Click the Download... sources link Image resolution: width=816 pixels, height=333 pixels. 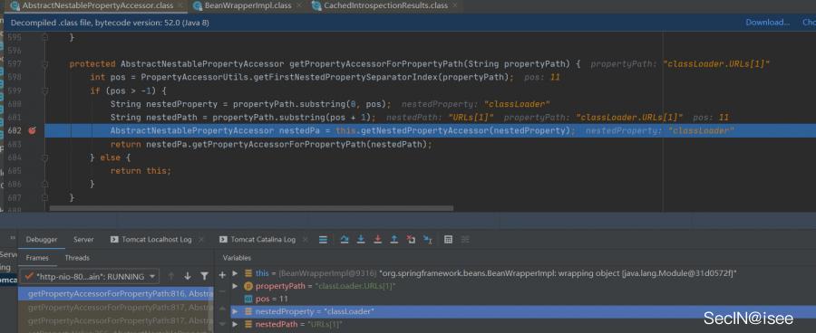pos(768,23)
